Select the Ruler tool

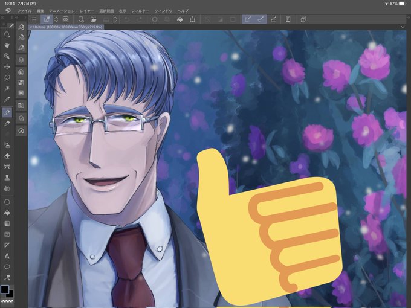pos(7,245)
